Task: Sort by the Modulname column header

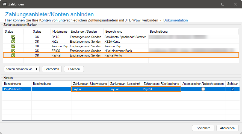Action: (59, 32)
